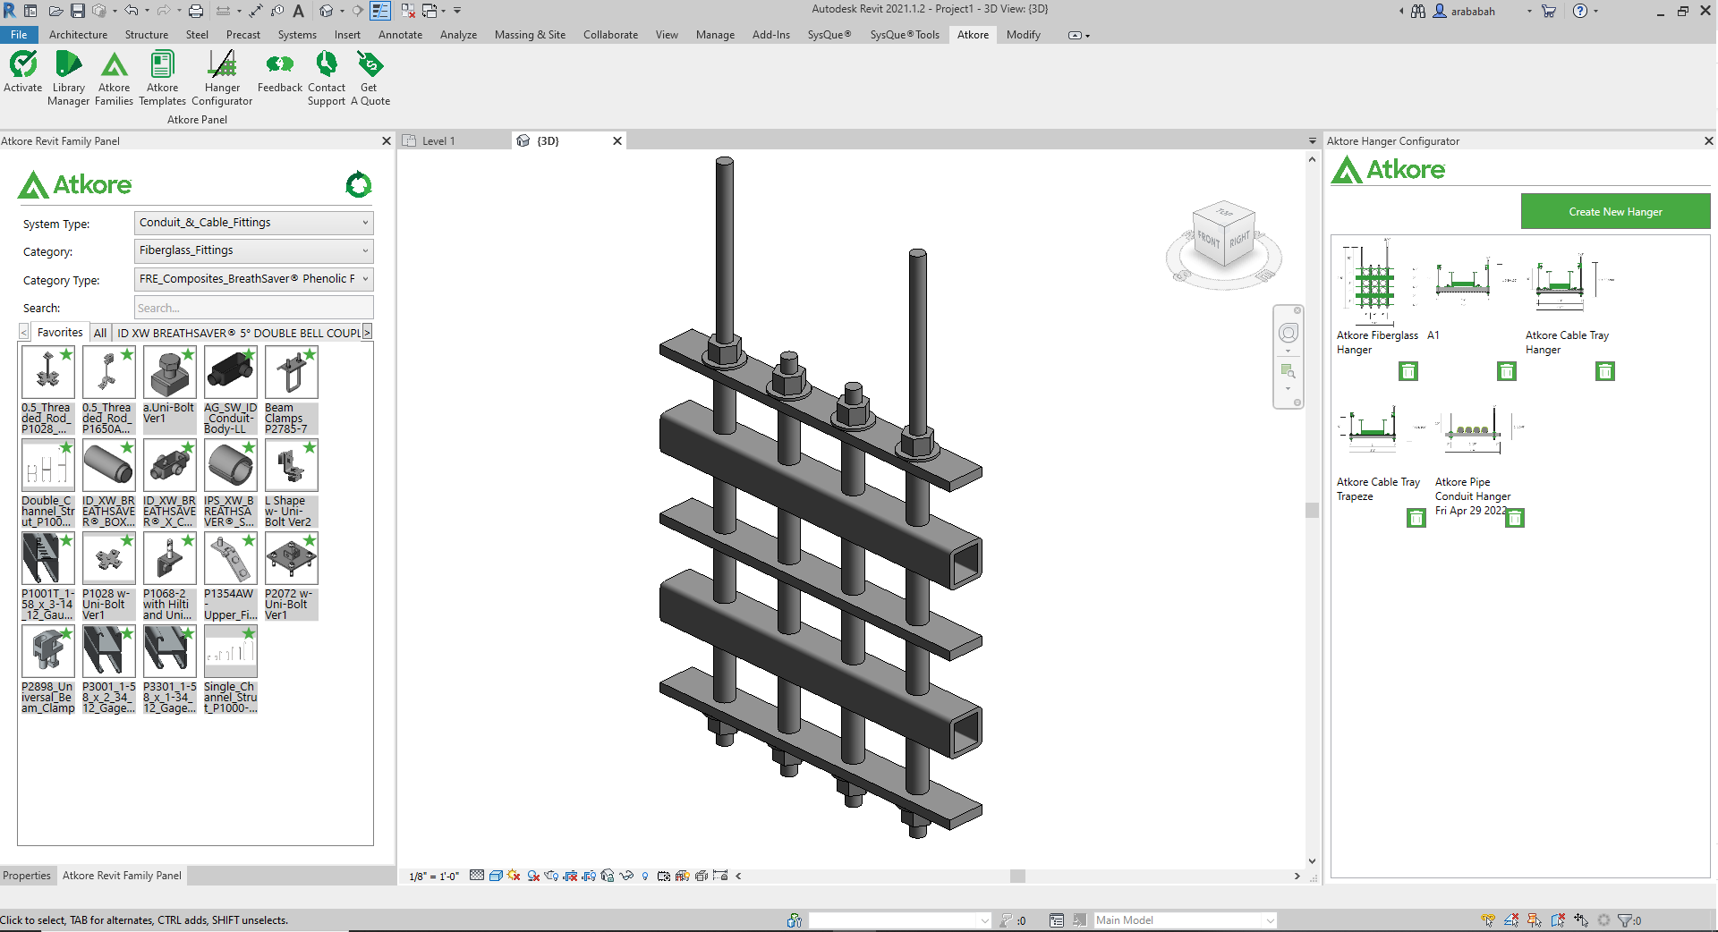Start the Hanger Configurator tool
The height and width of the screenshot is (932, 1718).
222,78
